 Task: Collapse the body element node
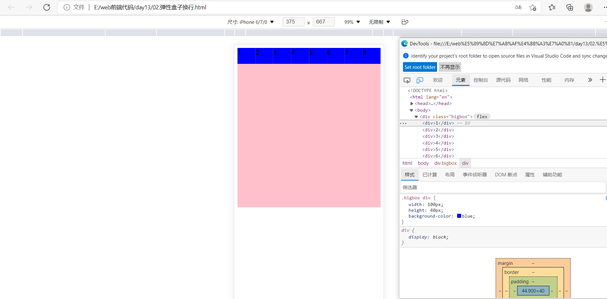click(411, 110)
